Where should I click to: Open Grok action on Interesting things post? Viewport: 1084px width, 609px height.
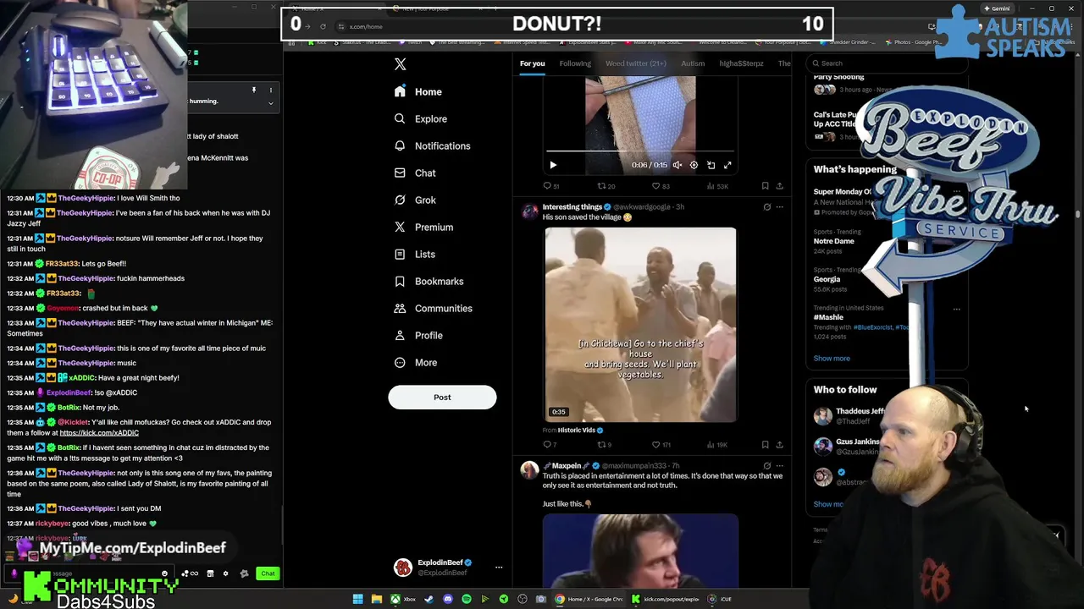[x=767, y=206]
